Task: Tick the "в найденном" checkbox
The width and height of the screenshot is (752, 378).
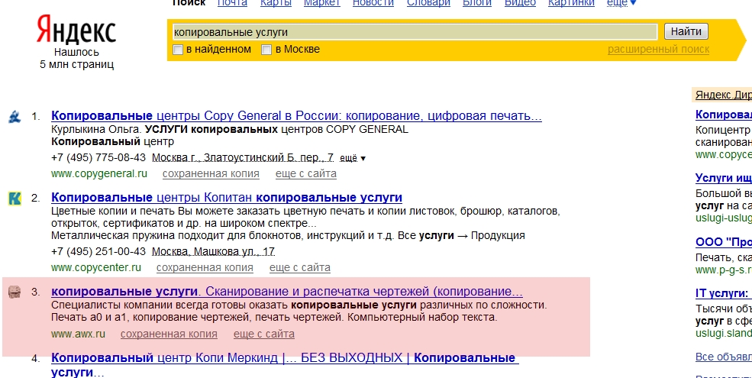Action: [x=178, y=50]
